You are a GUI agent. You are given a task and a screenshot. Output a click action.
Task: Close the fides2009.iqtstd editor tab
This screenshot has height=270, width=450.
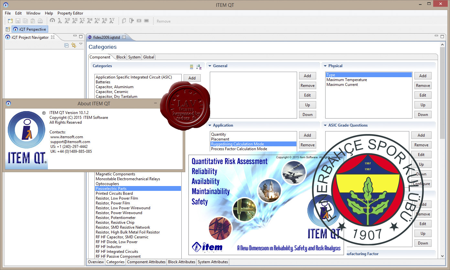(124, 37)
